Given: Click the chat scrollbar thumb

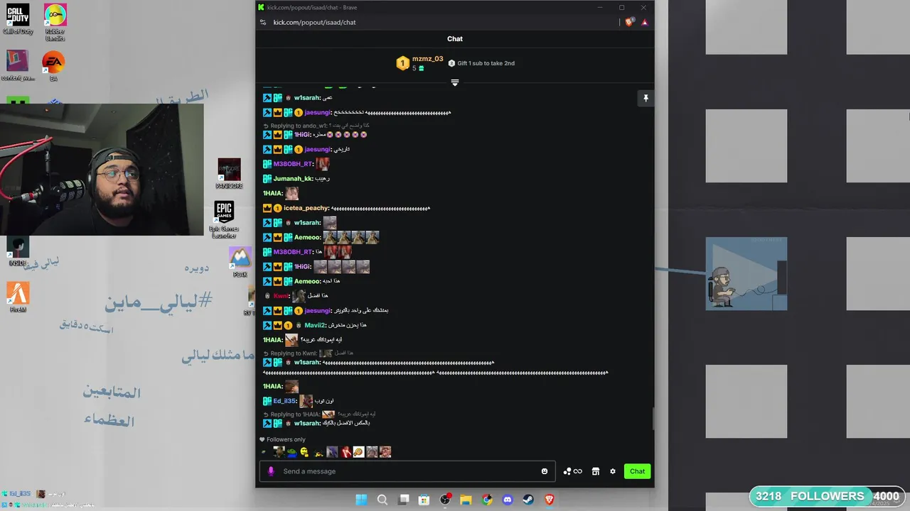Looking at the screenshot, I should tap(653, 419).
